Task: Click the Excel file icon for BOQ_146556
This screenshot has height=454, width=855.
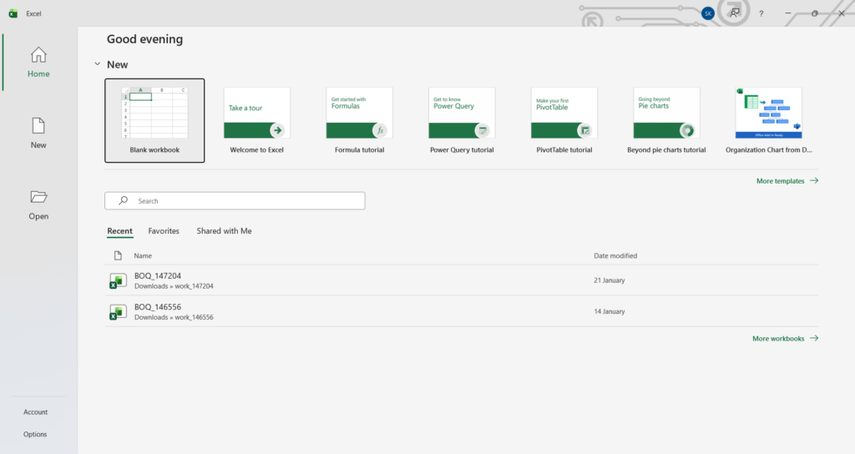Action: click(118, 312)
